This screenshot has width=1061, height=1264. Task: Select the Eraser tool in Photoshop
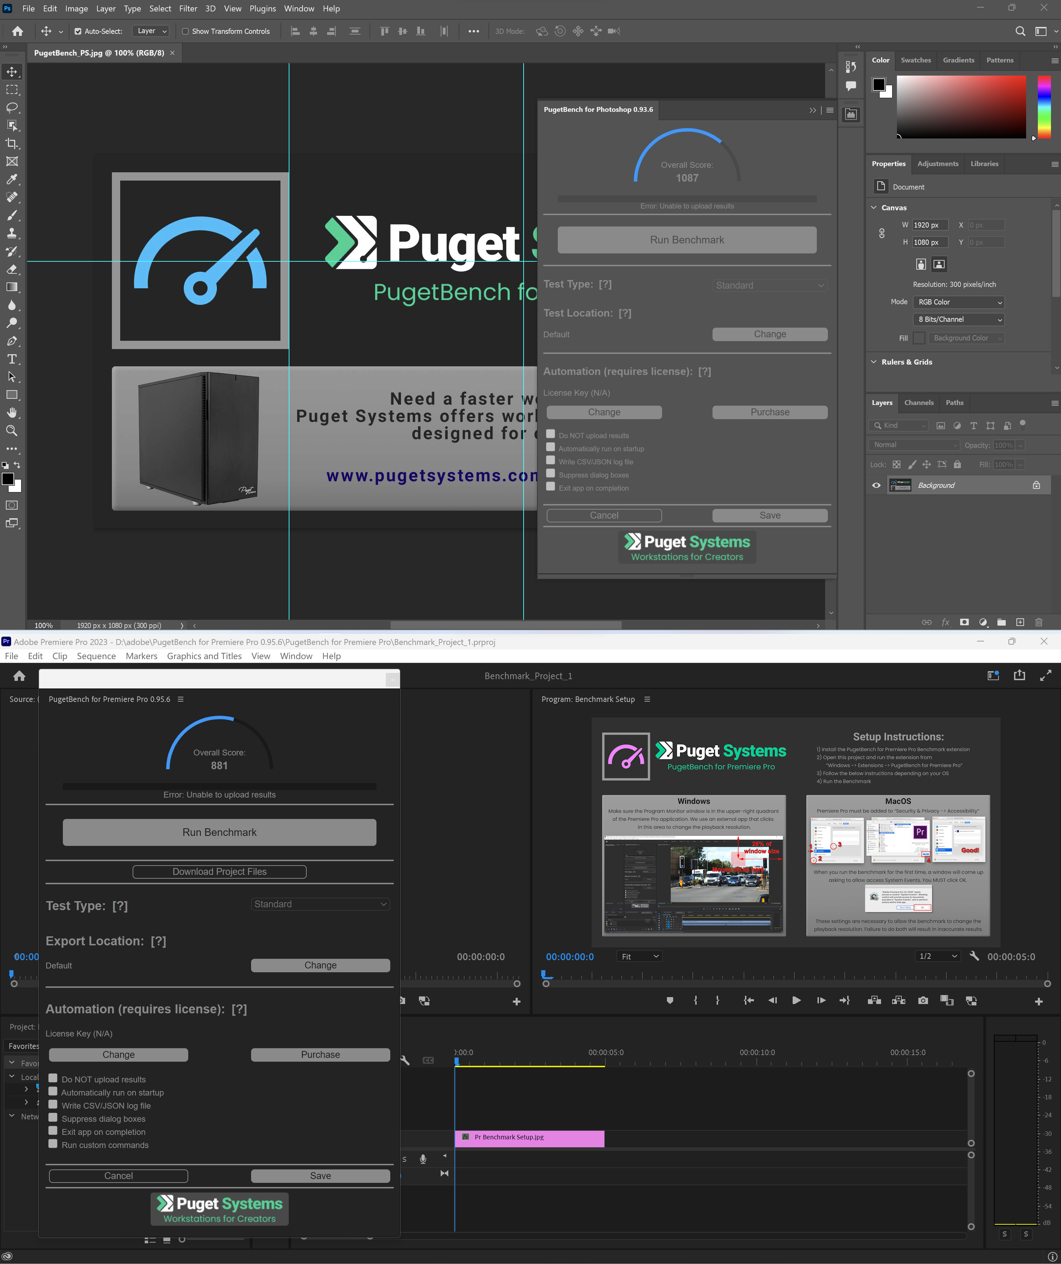12,269
